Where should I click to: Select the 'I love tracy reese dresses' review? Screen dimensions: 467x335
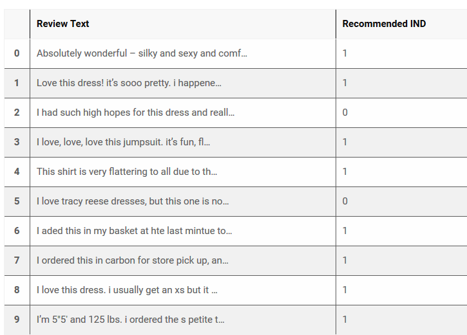pos(133,201)
